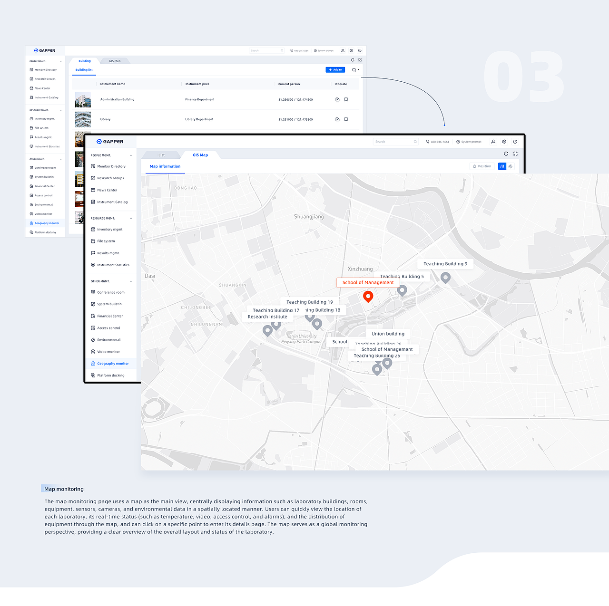
Task: Click the power logout icon in front window
Action: pos(515,142)
